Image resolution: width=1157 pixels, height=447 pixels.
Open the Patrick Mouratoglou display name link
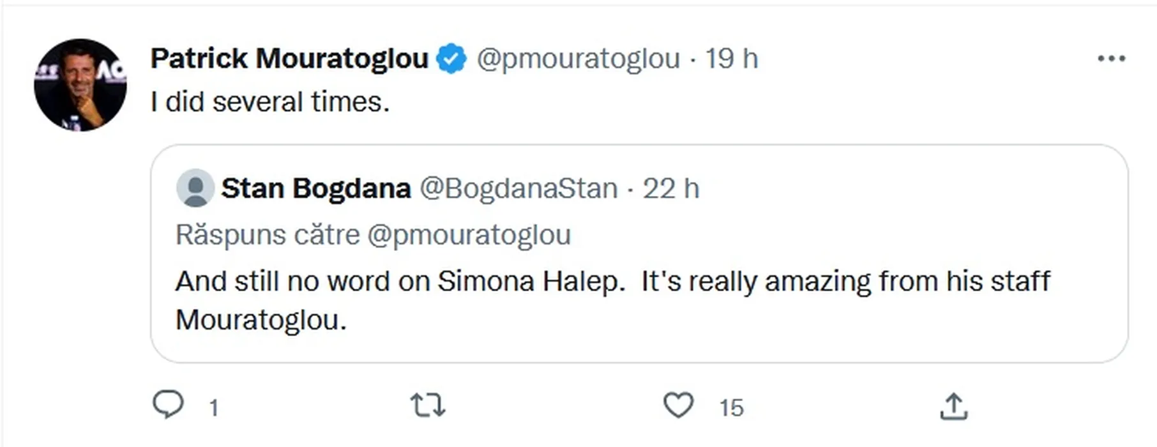pyautogui.click(x=289, y=59)
